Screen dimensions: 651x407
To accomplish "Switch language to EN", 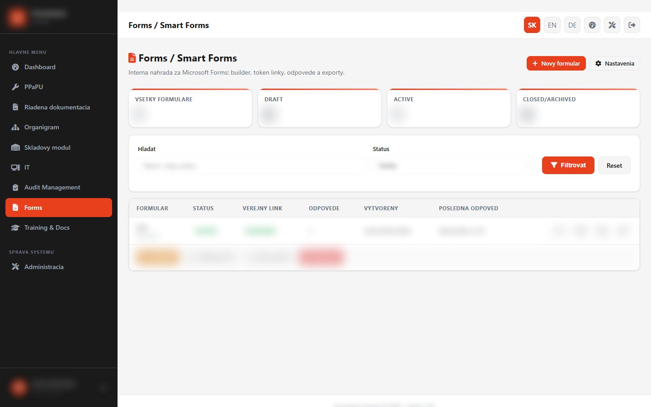I will coord(552,25).
